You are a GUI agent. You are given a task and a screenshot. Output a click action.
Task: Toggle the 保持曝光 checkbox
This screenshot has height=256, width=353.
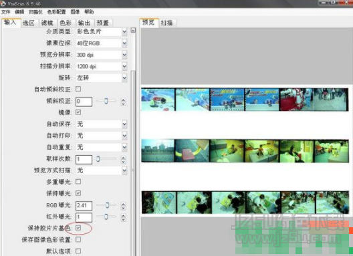[78, 193]
